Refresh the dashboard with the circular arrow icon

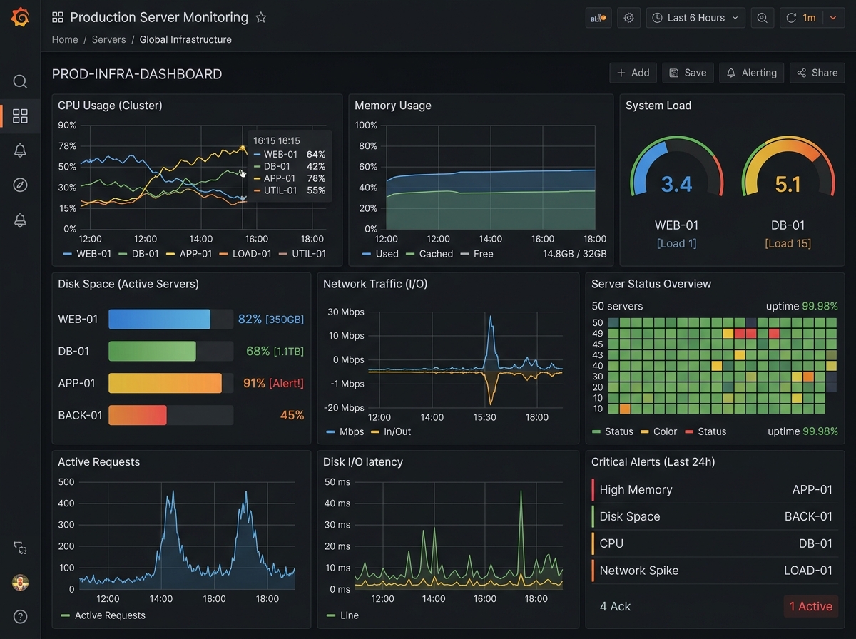coord(790,18)
